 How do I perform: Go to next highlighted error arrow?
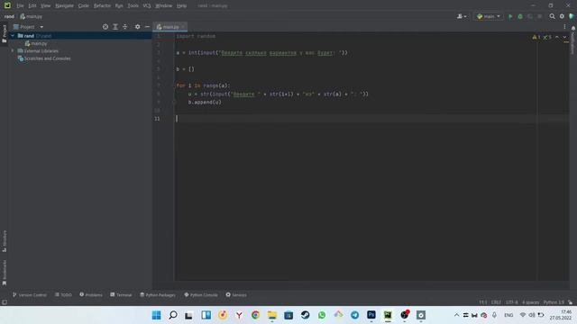(x=564, y=37)
